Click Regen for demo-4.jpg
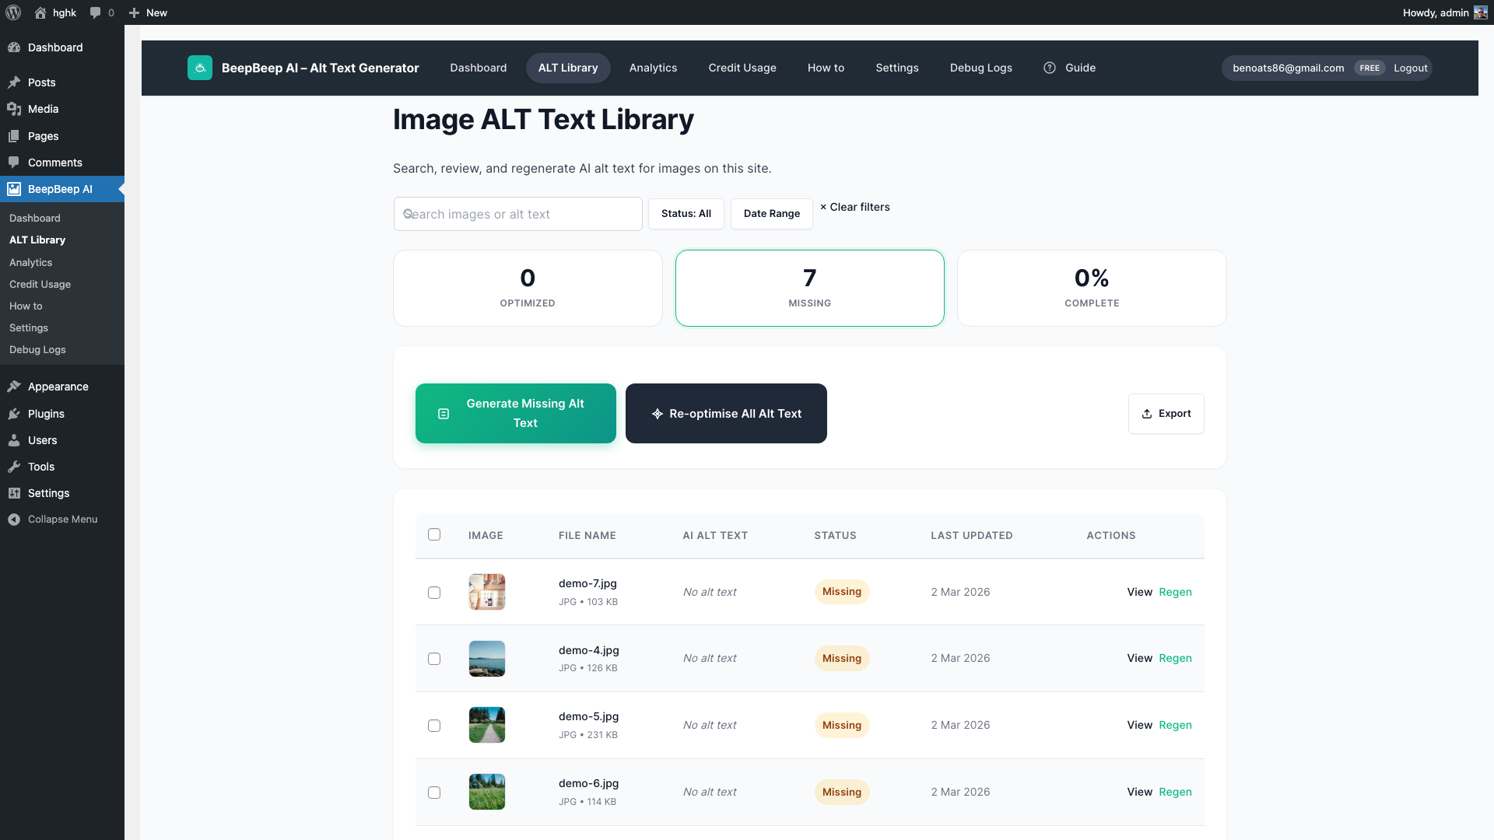1494x840 pixels. coord(1175,658)
